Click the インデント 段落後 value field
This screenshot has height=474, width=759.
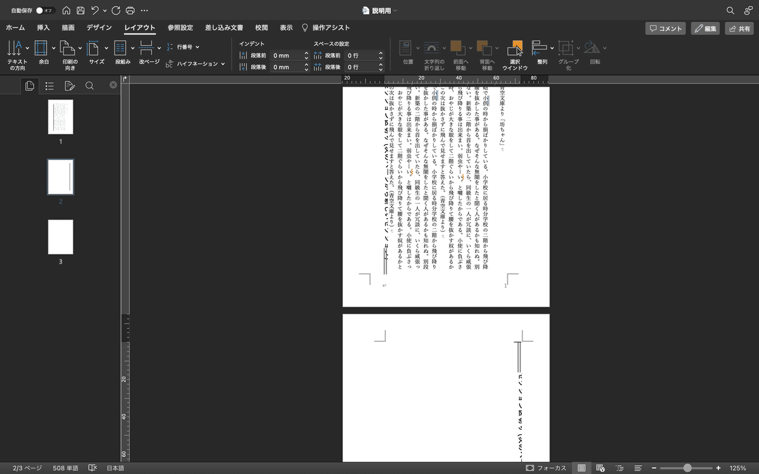[x=287, y=67]
